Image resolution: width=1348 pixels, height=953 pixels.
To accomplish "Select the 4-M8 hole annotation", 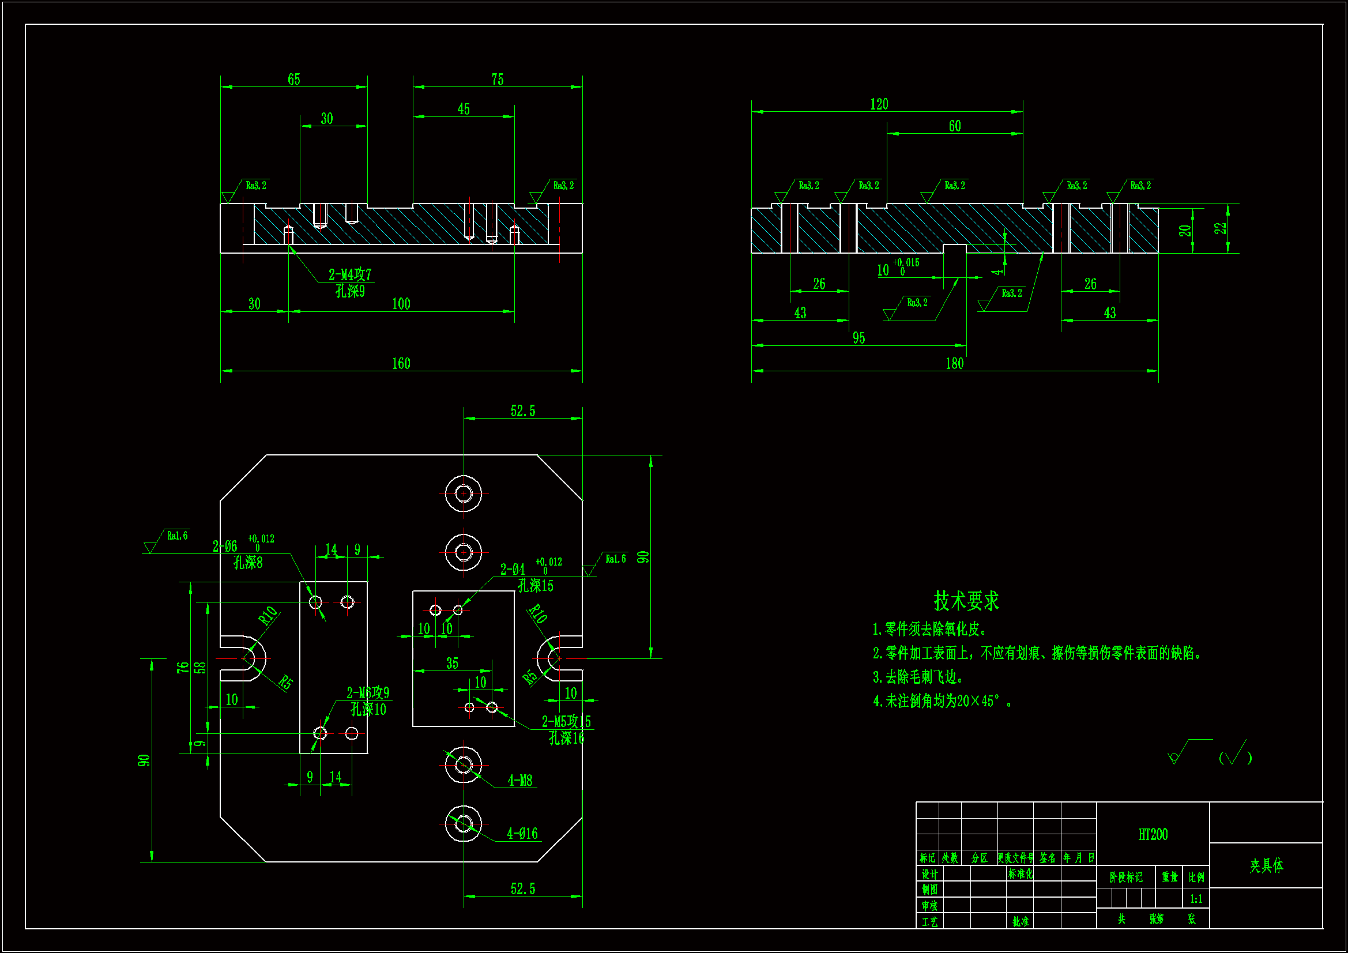I will [519, 781].
